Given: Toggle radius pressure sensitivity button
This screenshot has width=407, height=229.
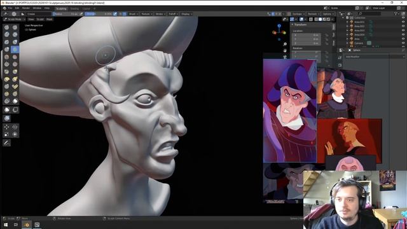Looking at the screenshot, I should coord(81,14).
